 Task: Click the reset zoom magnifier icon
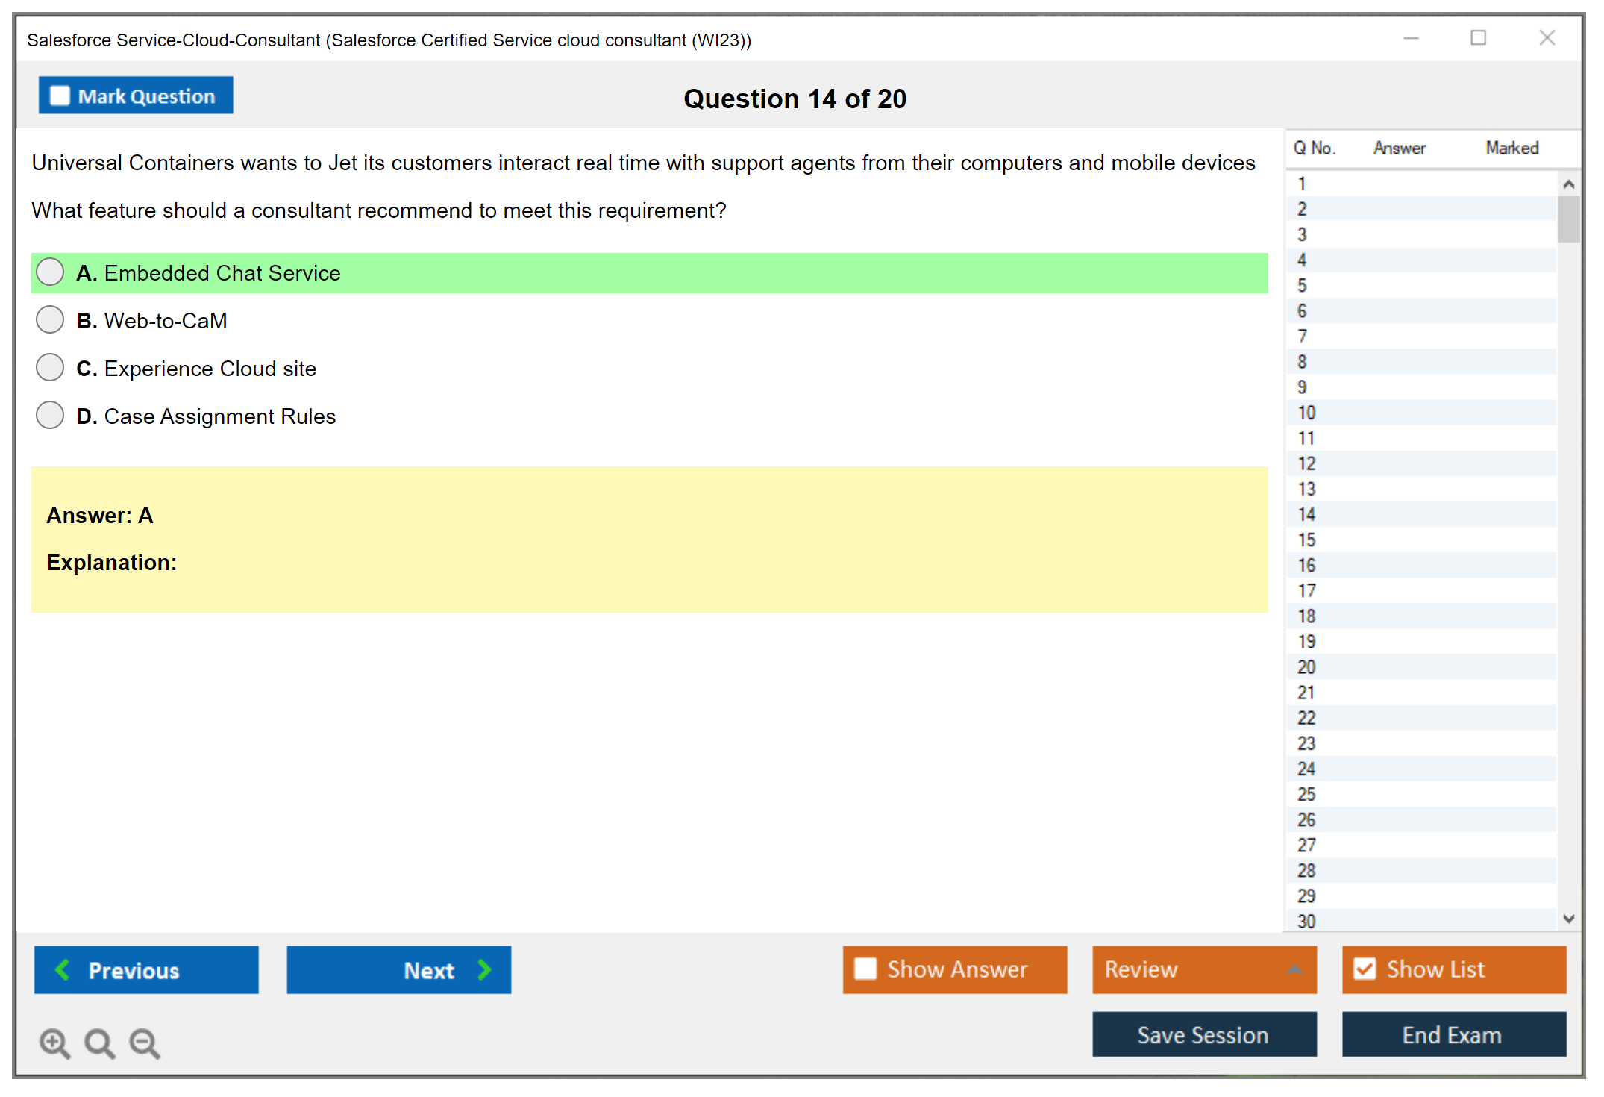pyautogui.click(x=99, y=1043)
